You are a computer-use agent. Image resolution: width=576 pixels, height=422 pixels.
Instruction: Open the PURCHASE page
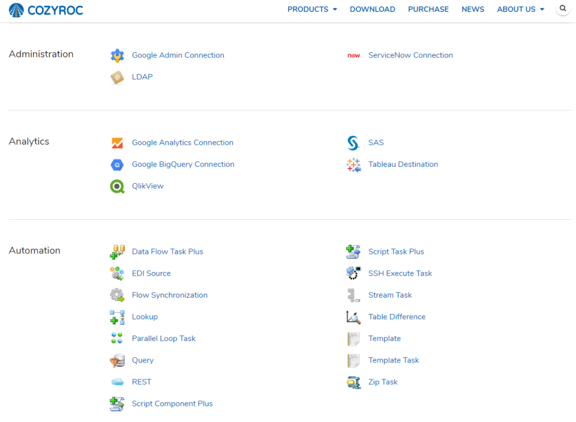coord(428,9)
